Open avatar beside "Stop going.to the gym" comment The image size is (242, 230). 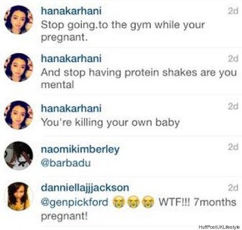pyautogui.click(x=19, y=20)
